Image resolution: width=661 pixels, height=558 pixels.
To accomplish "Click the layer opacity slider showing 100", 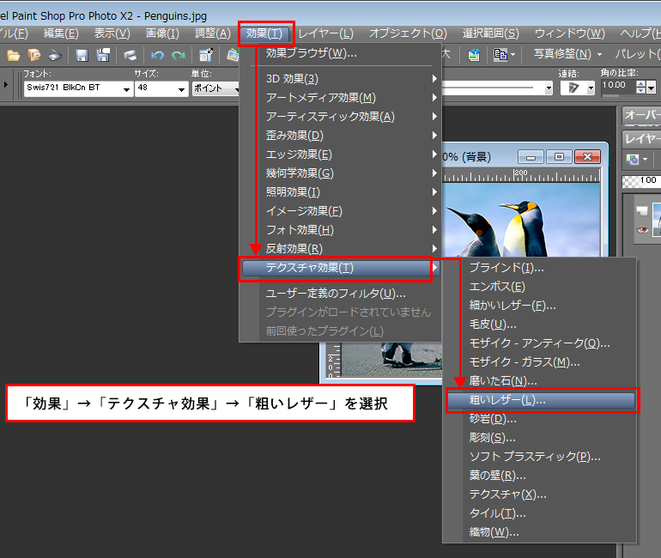I will (641, 181).
